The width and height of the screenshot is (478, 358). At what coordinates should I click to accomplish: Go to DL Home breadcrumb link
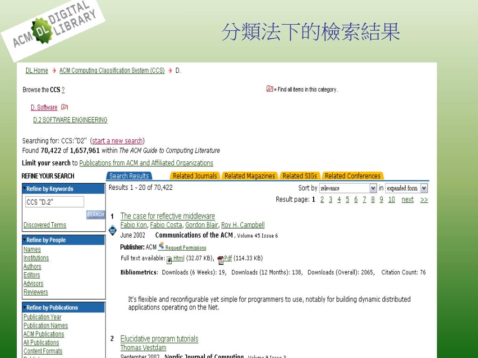coord(36,71)
